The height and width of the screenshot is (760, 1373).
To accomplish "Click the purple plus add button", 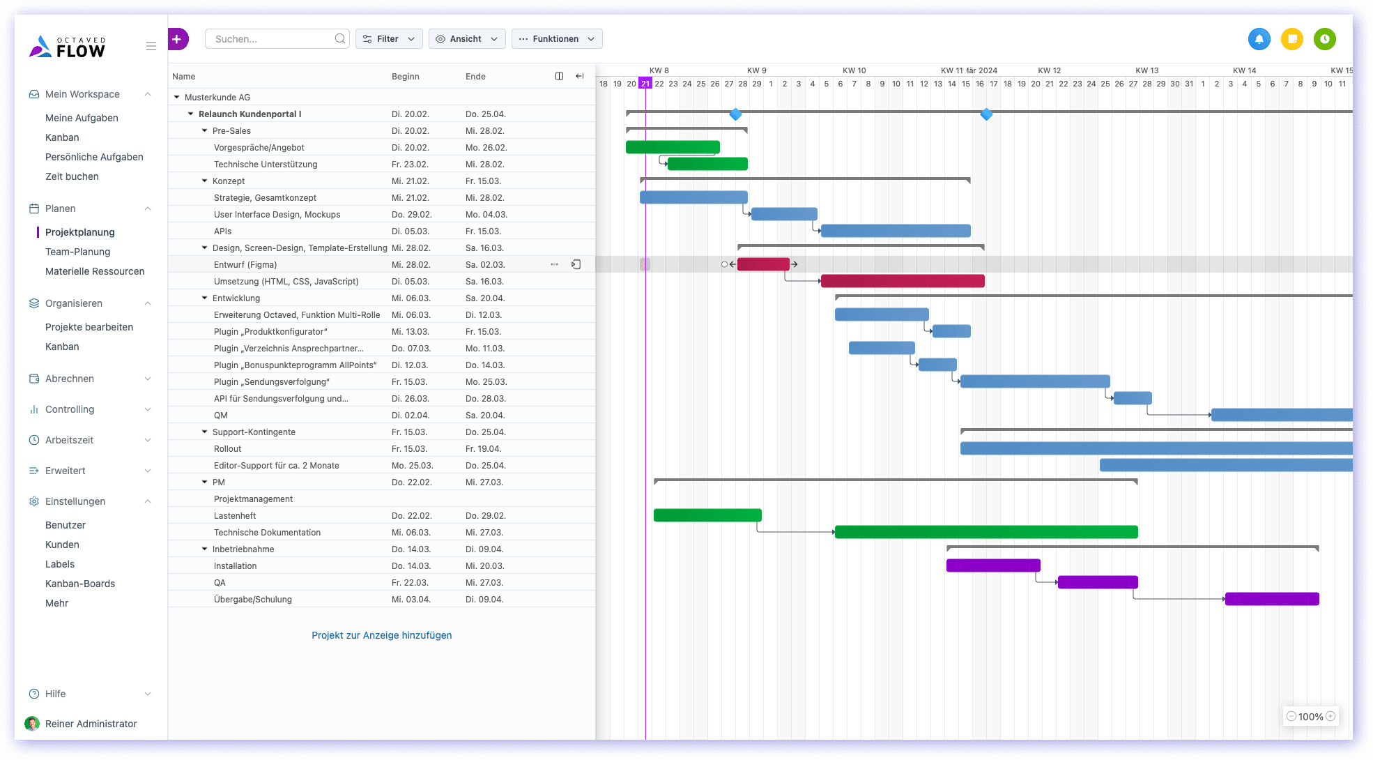I will [x=177, y=39].
